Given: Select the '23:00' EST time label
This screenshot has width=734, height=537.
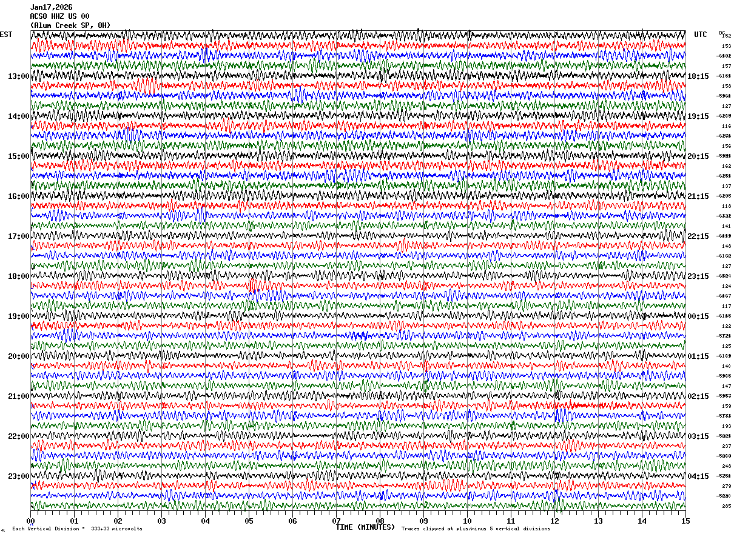Looking at the screenshot, I should click(18, 476).
